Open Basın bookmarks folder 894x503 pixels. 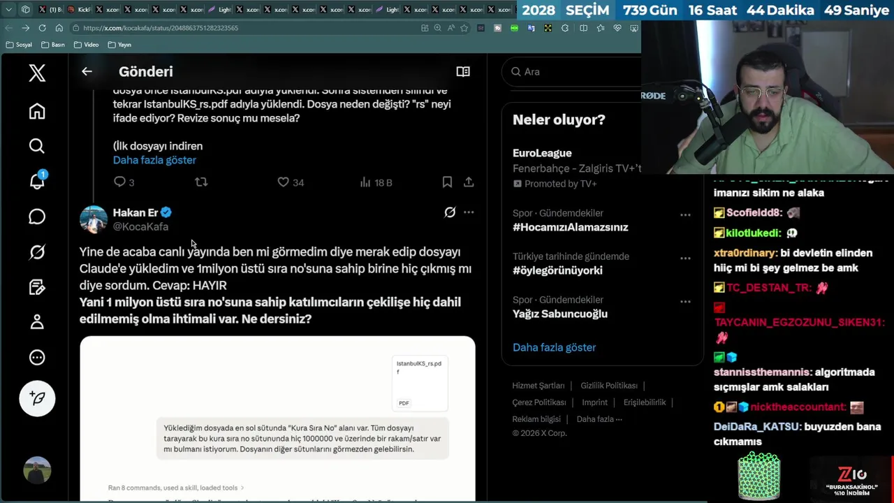[x=53, y=45]
